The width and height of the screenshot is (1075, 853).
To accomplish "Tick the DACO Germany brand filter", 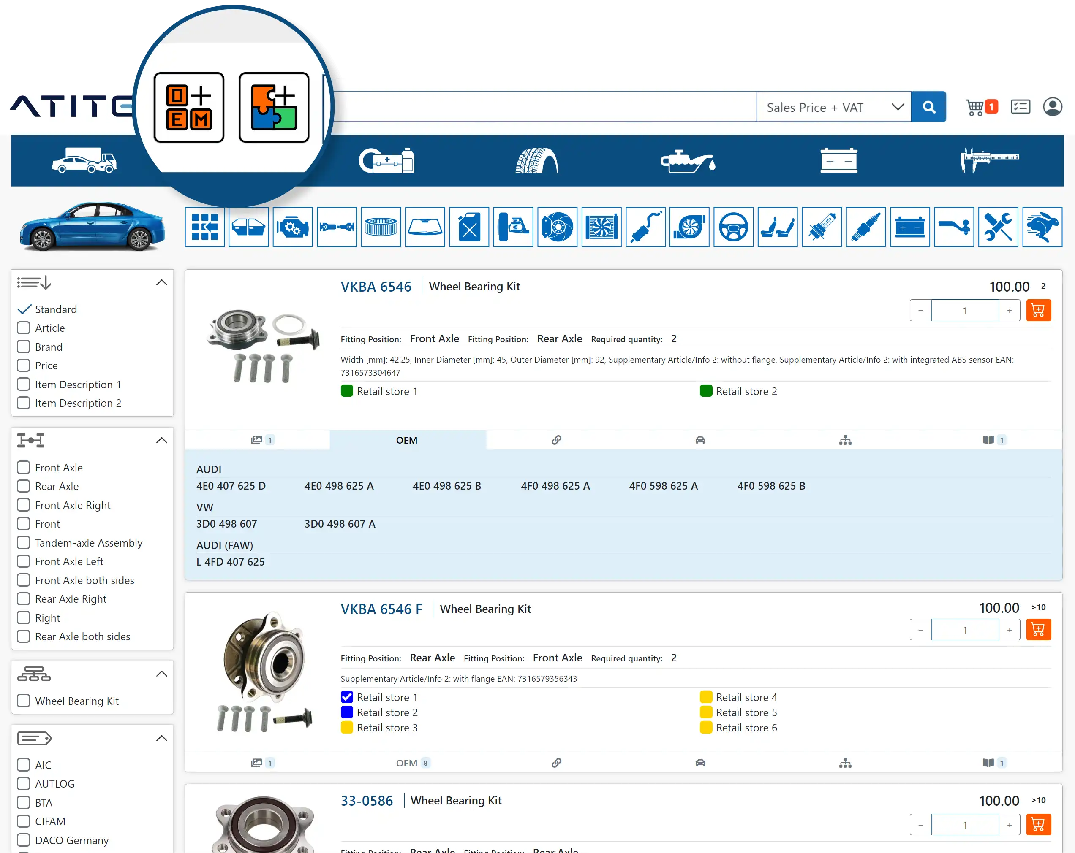I will click(x=23, y=840).
